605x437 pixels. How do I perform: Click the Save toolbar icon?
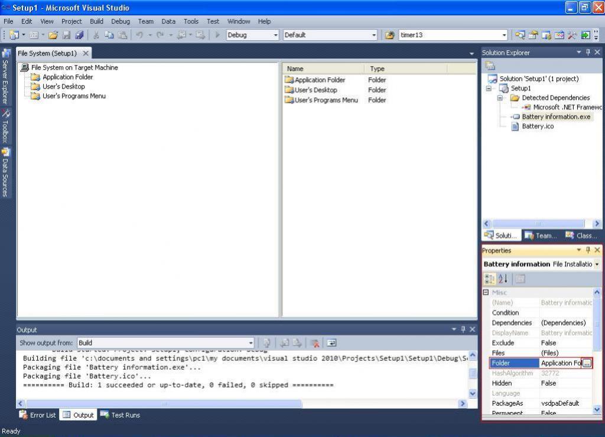[x=66, y=35]
